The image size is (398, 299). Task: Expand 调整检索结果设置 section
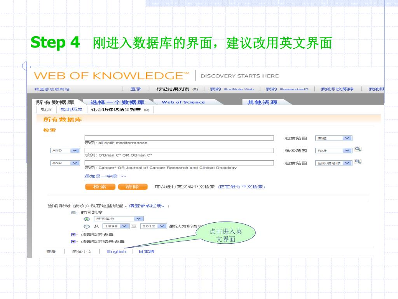click(x=73, y=241)
